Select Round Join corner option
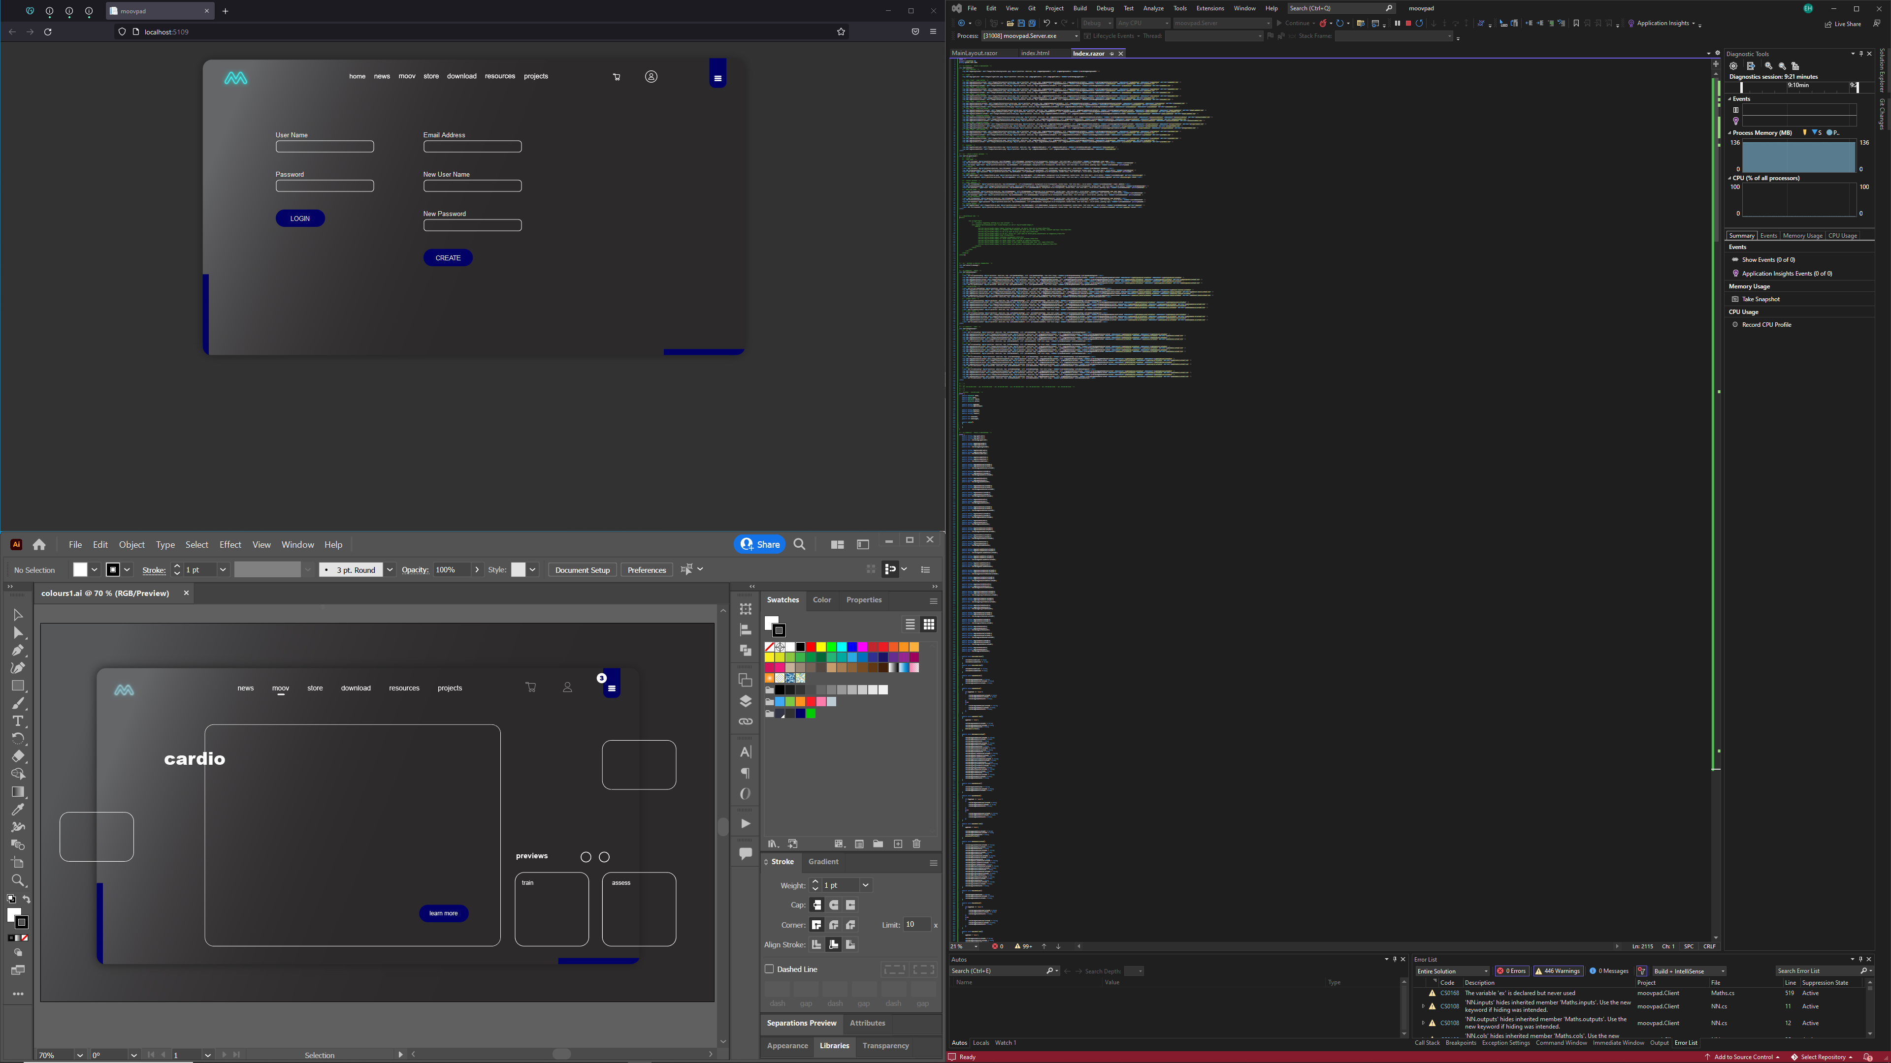The width and height of the screenshot is (1891, 1063). tap(834, 925)
